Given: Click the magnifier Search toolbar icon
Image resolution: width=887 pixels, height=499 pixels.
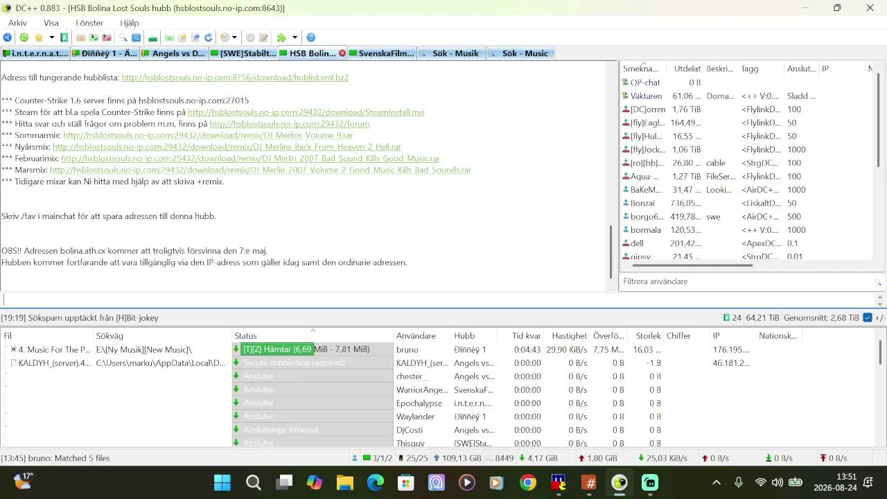Looking at the screenshot, I should [123, 37].
